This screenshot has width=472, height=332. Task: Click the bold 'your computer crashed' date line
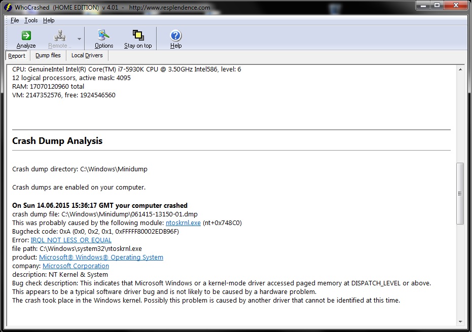click(x=100, y=206)
